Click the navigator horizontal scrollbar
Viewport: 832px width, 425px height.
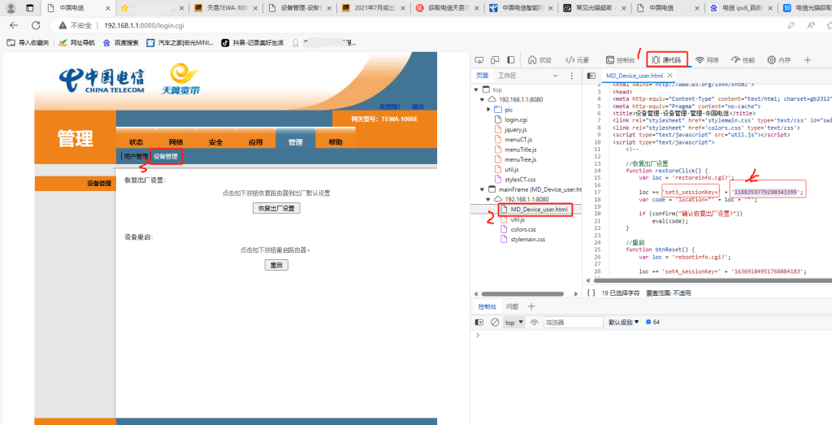522,293
